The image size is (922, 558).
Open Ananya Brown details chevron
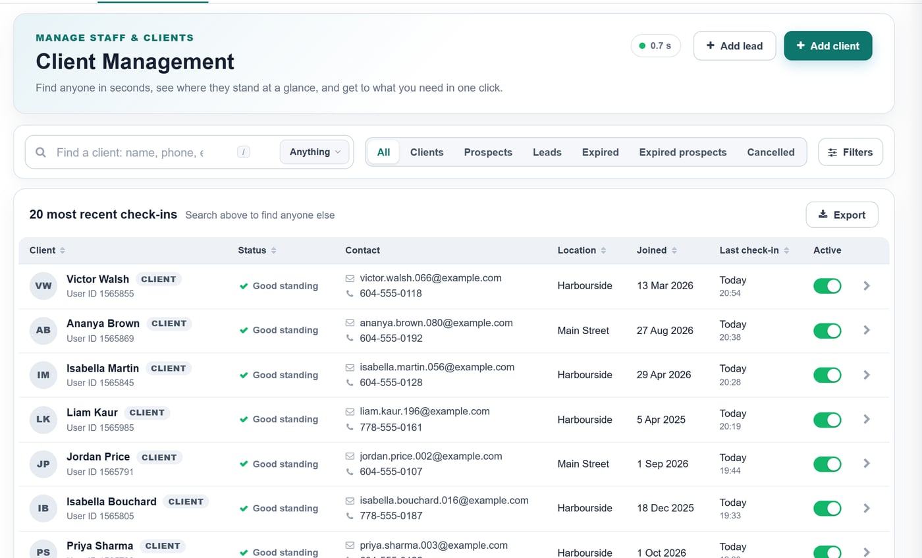(x=867, y=330)
